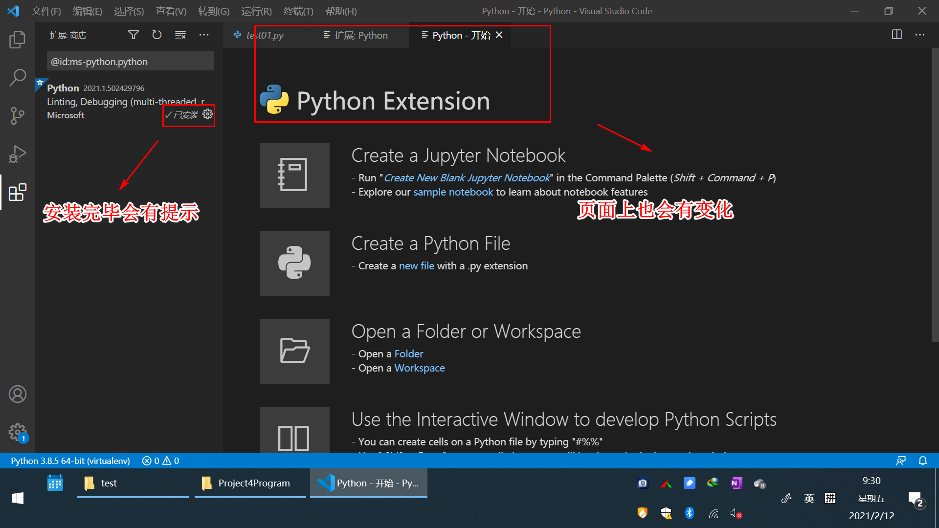Click the Interactive Window tile icon

[x=294, y=430]
